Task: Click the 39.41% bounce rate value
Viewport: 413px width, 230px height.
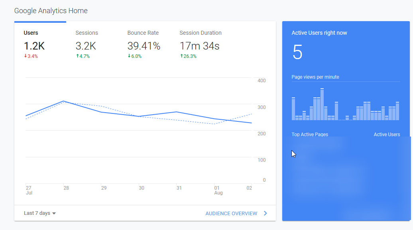Action: pos(144,46)
